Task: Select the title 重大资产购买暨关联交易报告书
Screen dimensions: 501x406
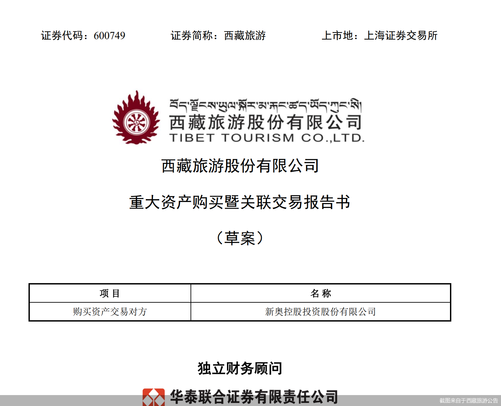Action: coord(240,202)
